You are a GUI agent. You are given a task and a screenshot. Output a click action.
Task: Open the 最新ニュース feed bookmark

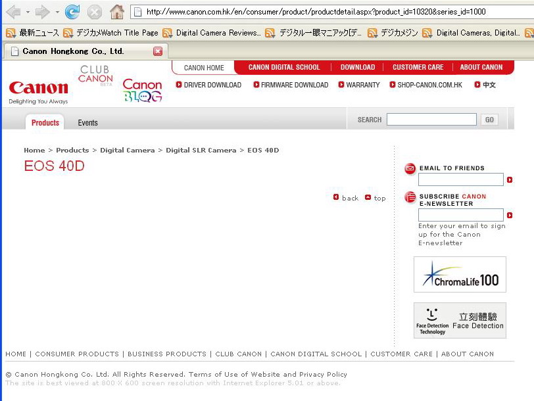[x=33, y=33]
